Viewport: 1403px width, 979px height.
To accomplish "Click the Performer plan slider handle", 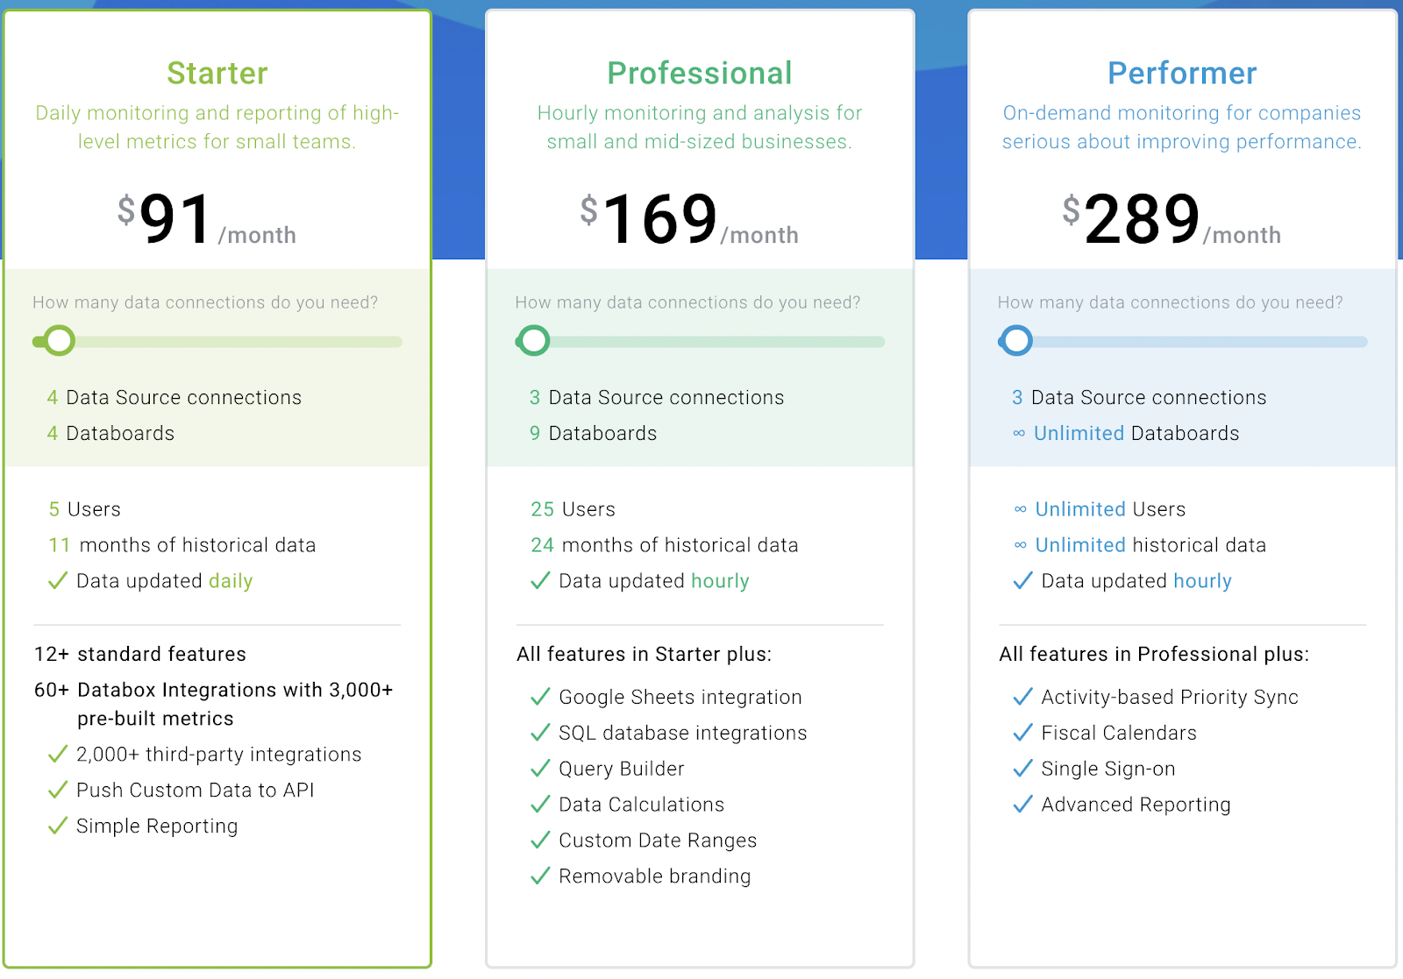I will tap(1016, 341).
